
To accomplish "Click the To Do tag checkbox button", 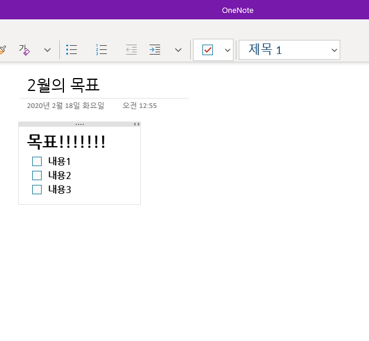I will (x=208, y=50).
